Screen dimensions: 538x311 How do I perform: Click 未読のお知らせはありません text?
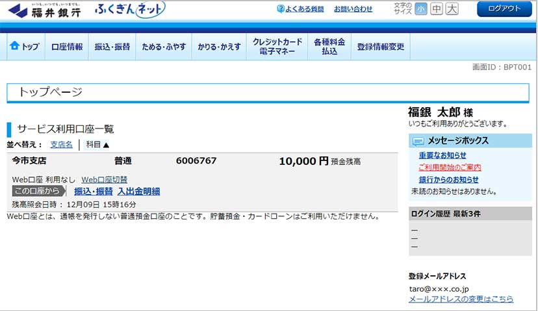coord(454,192)
